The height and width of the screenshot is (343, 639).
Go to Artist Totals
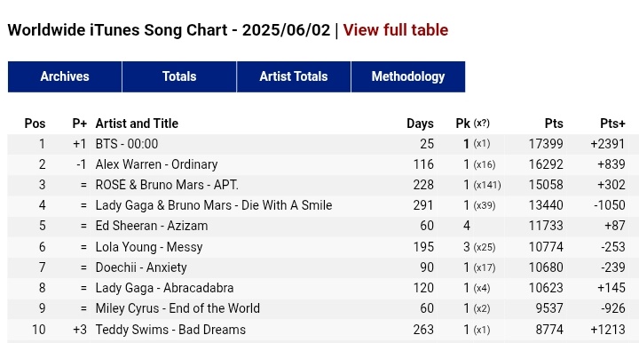(x=294, y=76)
